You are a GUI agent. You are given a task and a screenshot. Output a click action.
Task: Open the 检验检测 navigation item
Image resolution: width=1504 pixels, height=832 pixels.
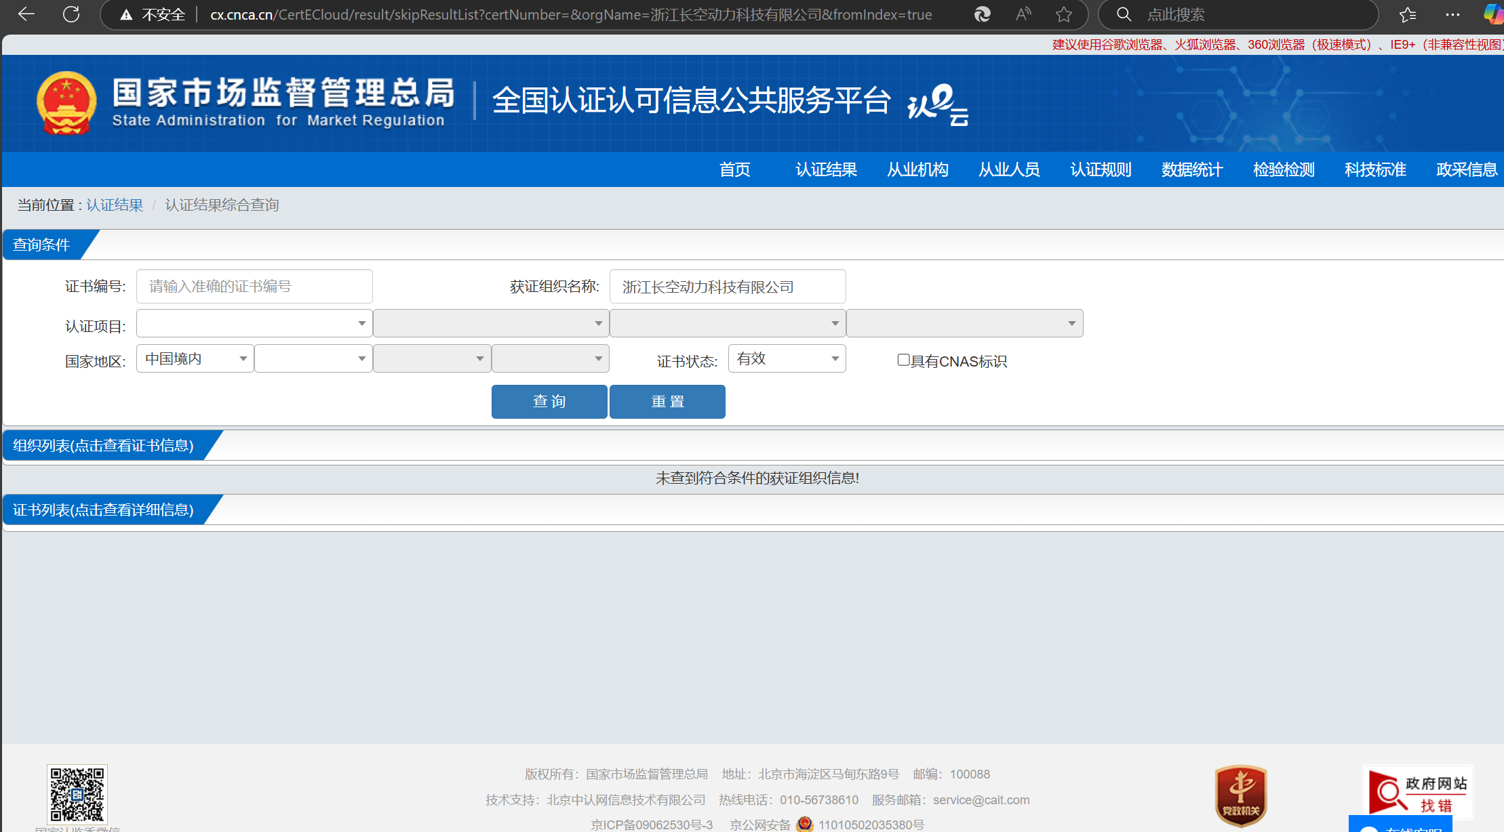click(x=1284, y=169)
